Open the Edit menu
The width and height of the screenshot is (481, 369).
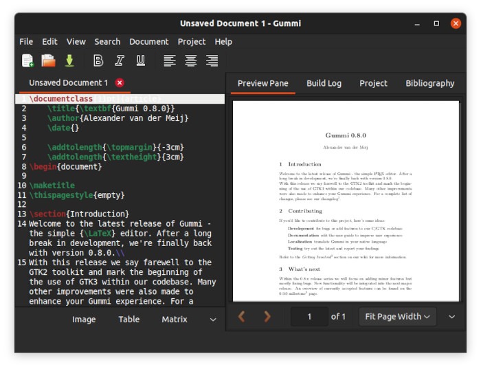(49, 41)
